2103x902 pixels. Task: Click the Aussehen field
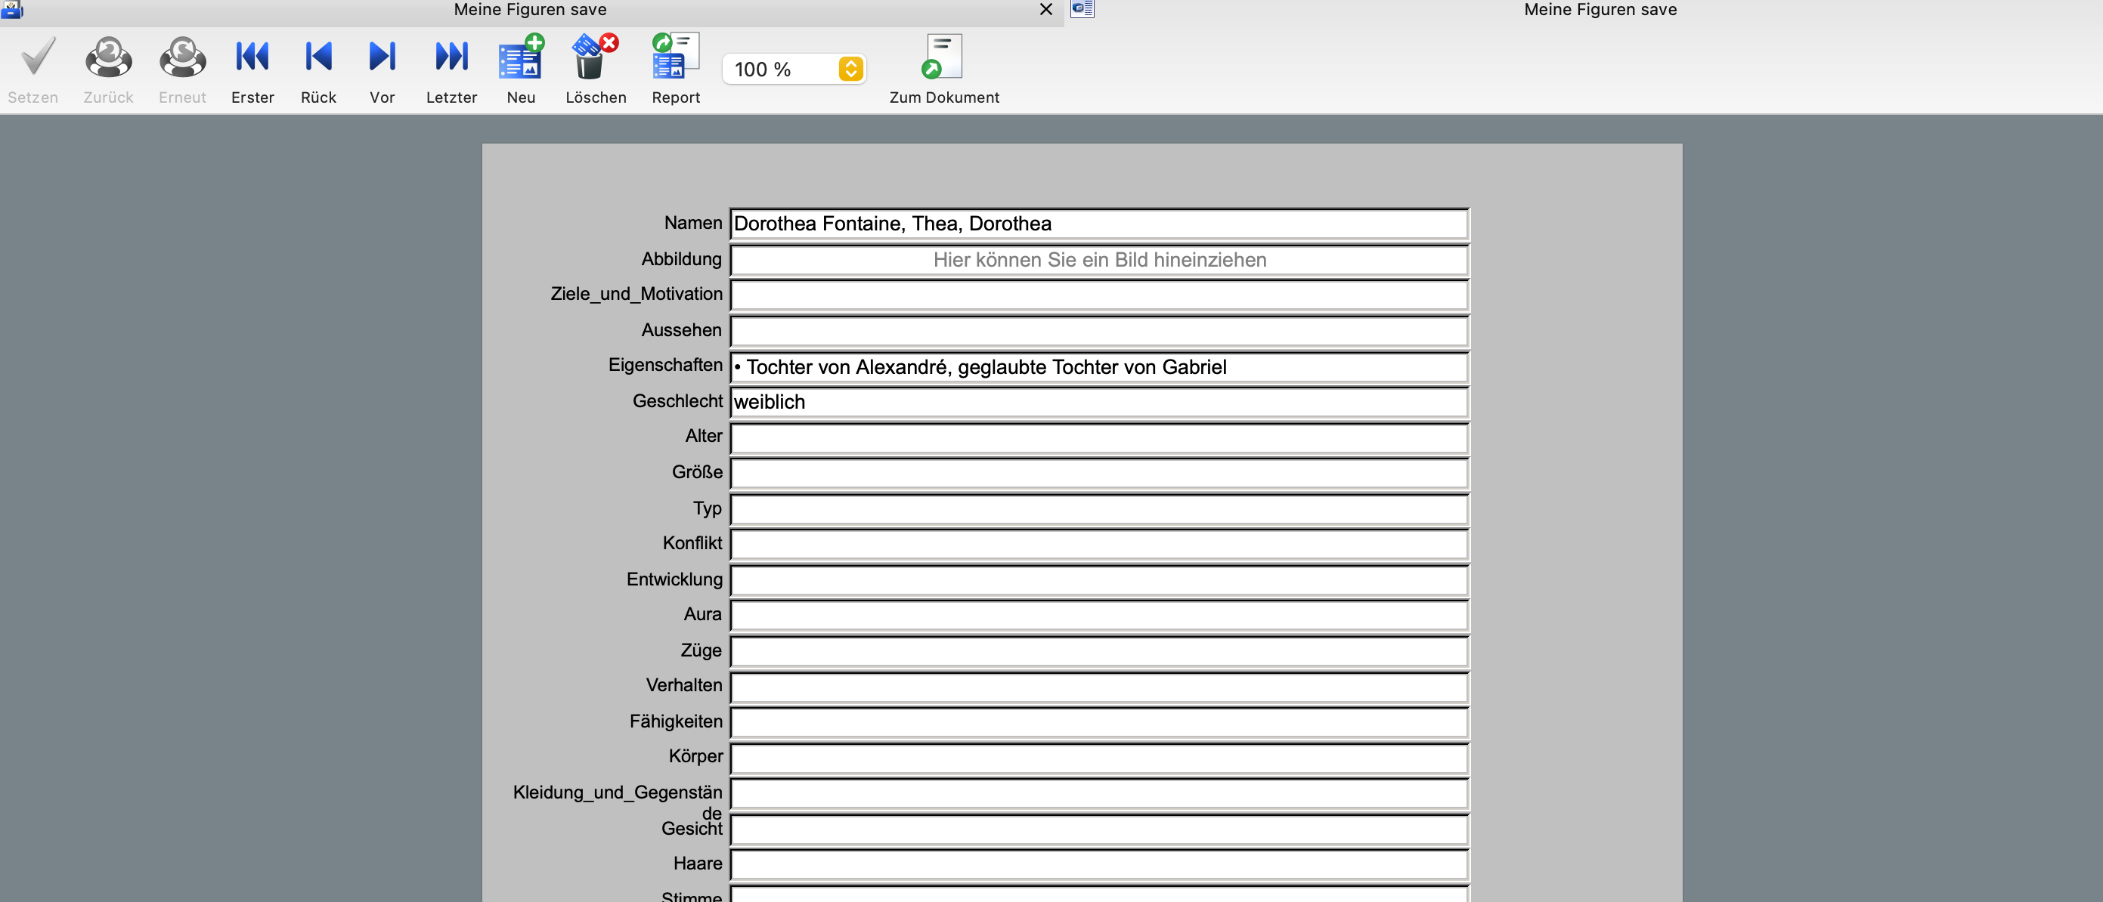1099,331
